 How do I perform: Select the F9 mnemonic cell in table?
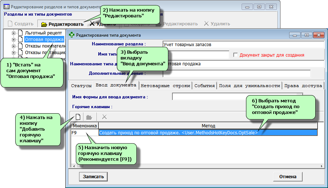tap(84, 133)
